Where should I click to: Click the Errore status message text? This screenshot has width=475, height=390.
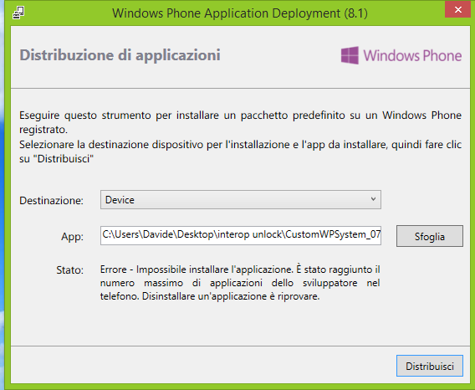click(240, 283)
